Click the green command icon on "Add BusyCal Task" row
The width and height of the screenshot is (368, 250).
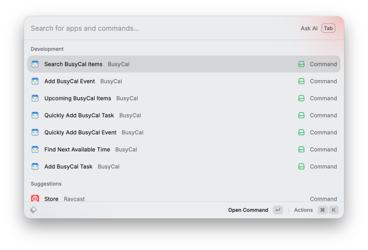click(x=301, y=166)
